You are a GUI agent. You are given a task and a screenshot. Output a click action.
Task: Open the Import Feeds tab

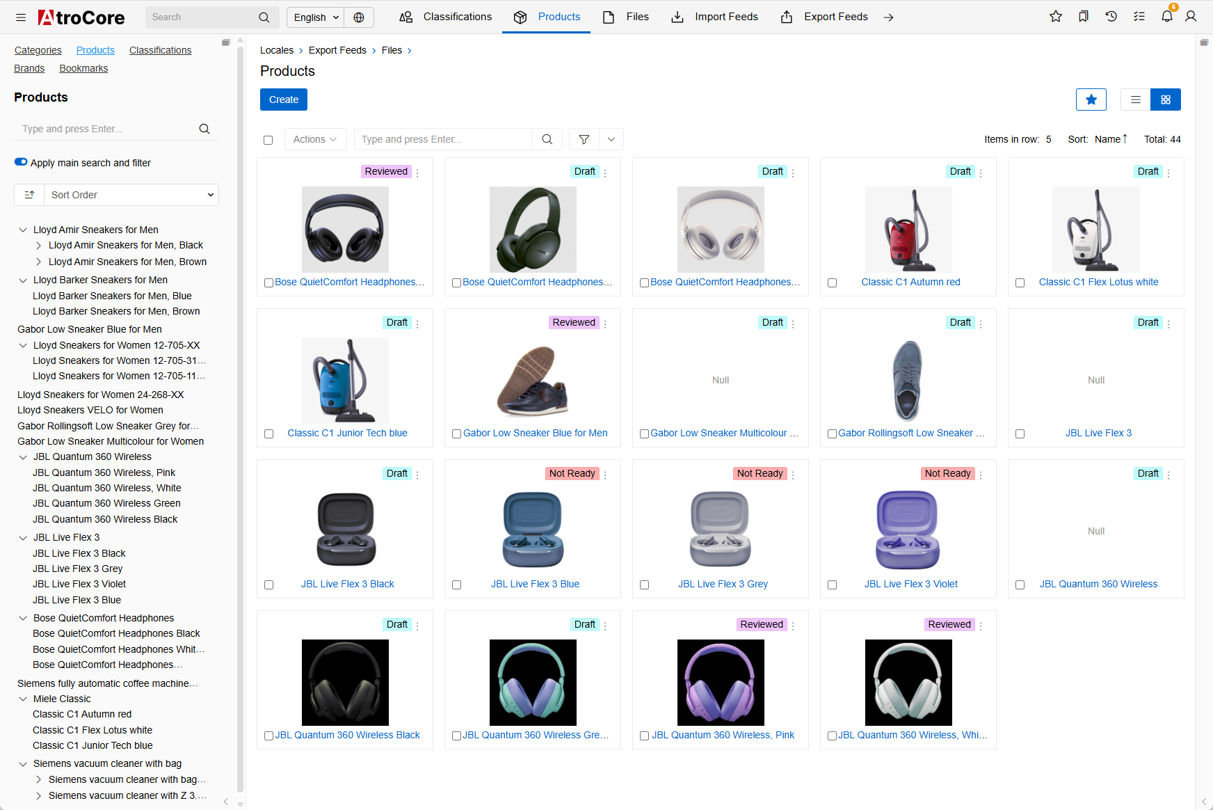[x=714, y=17]
